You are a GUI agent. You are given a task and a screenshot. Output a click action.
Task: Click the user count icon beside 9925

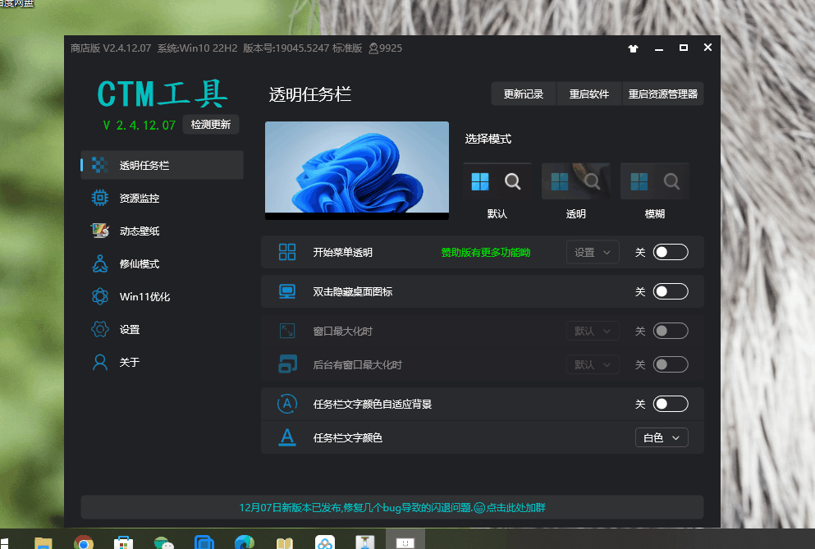(373, 48)
